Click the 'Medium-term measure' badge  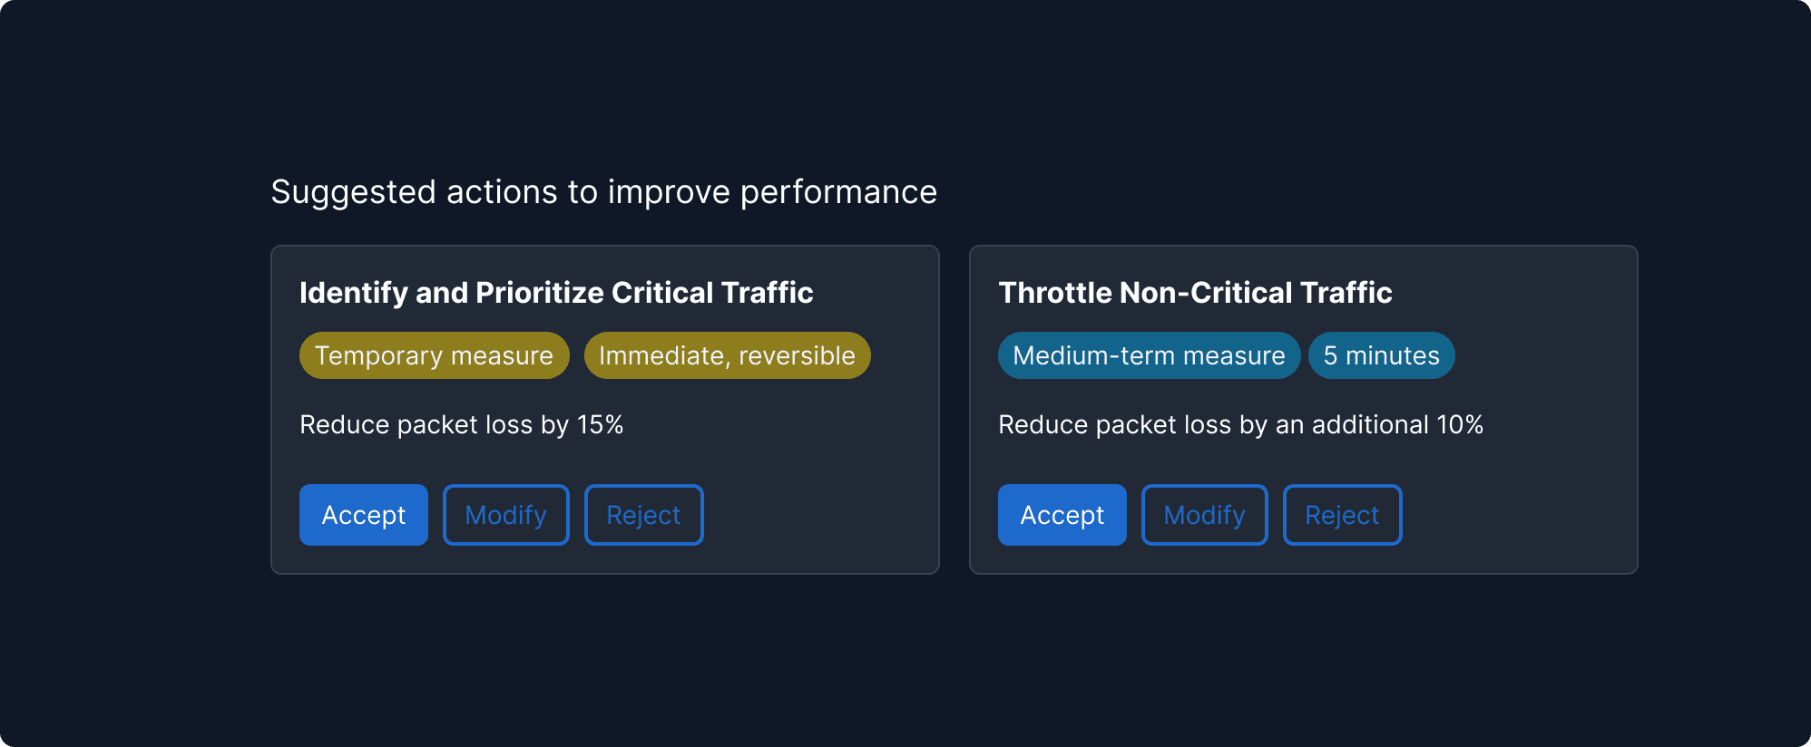click(x=1149, y=354)
